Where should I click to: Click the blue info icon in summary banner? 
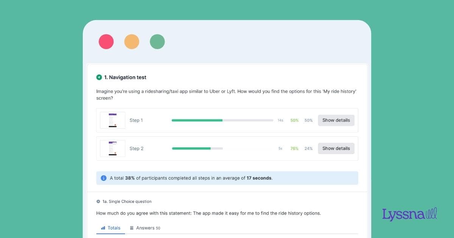[x=104, y=178]
